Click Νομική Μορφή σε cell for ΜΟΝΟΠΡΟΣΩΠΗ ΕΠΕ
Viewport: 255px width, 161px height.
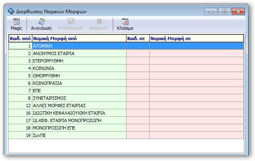(197, 128)
